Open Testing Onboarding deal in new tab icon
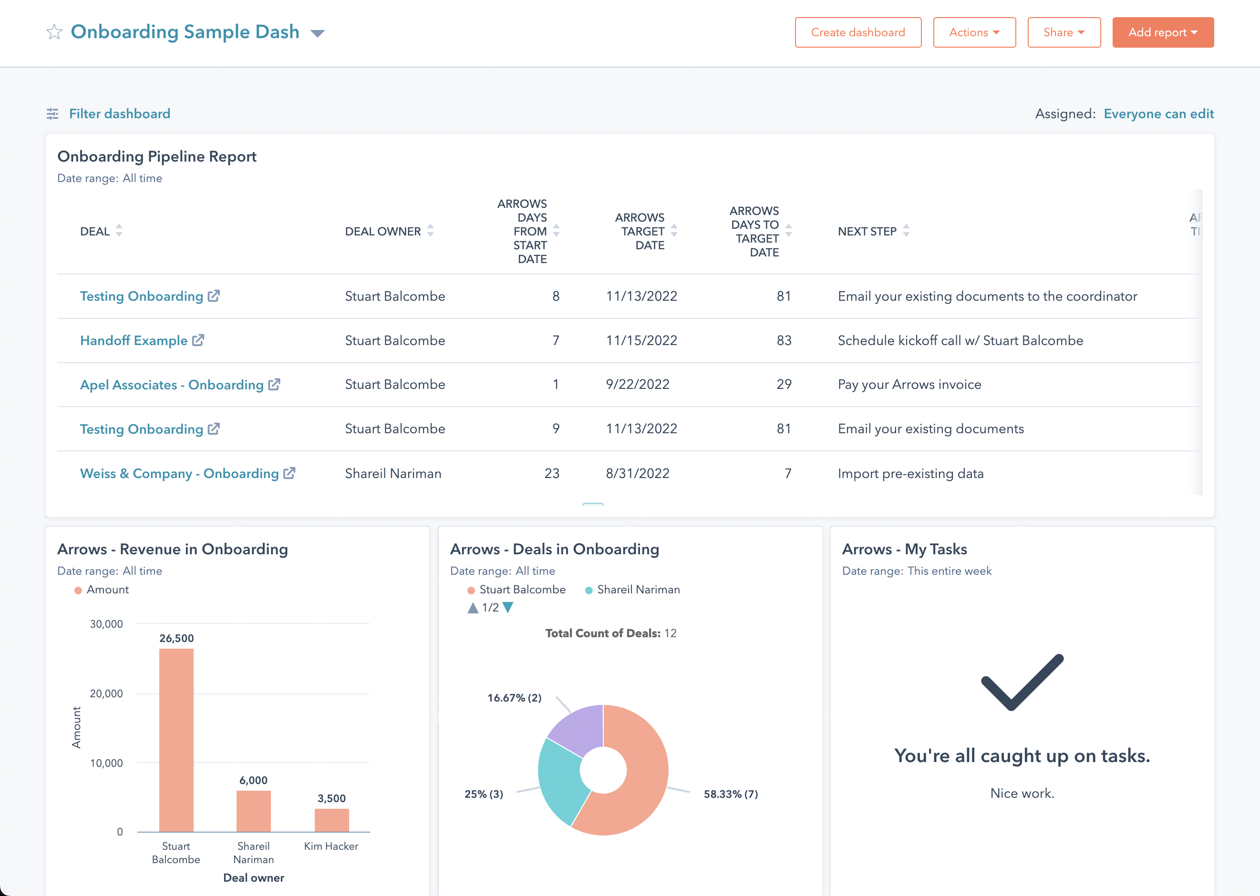1260x896 pixels. point(214,295)
